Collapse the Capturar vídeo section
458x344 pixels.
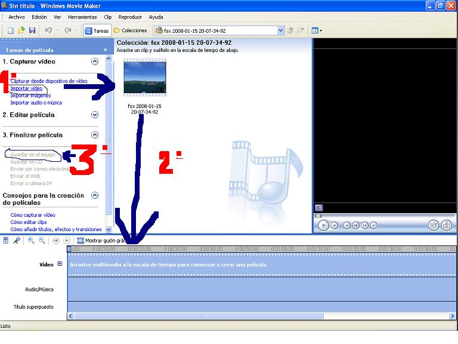(x=95, y=62)
